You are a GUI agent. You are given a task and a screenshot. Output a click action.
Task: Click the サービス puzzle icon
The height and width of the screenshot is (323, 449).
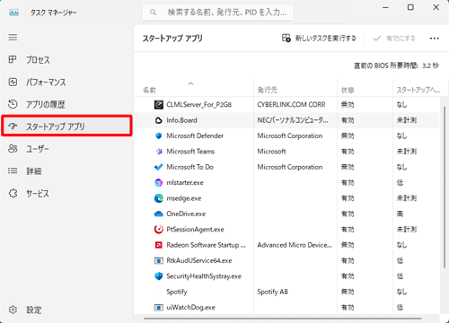click(13, 193)
